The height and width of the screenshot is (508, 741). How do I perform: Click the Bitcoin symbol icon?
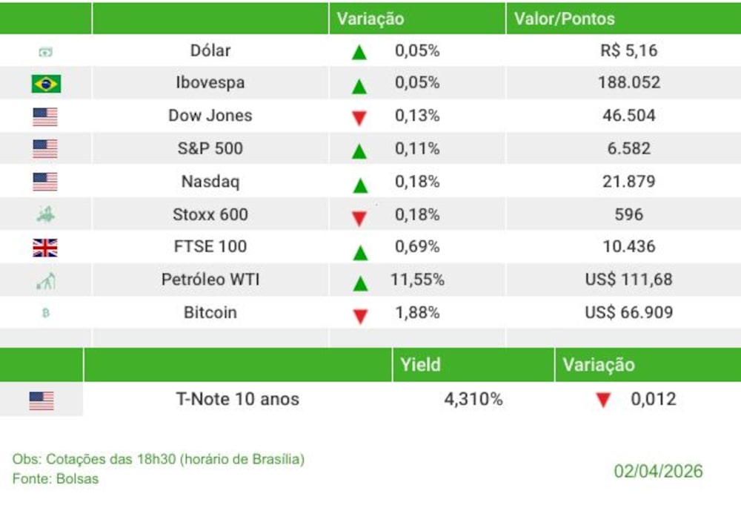coord(45,314)
